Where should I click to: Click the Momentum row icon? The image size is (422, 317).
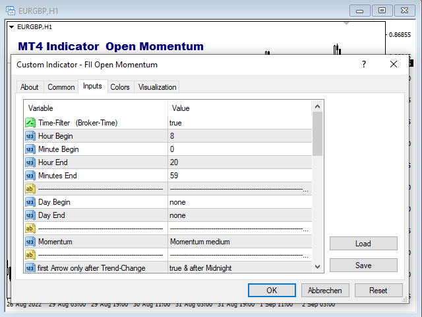tap(30, 242)
